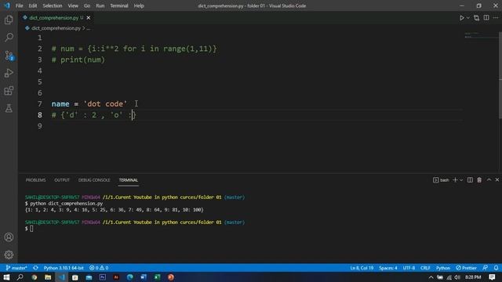Open the Extensions view
Screen dimensions: 502x282
pos(9,91)
